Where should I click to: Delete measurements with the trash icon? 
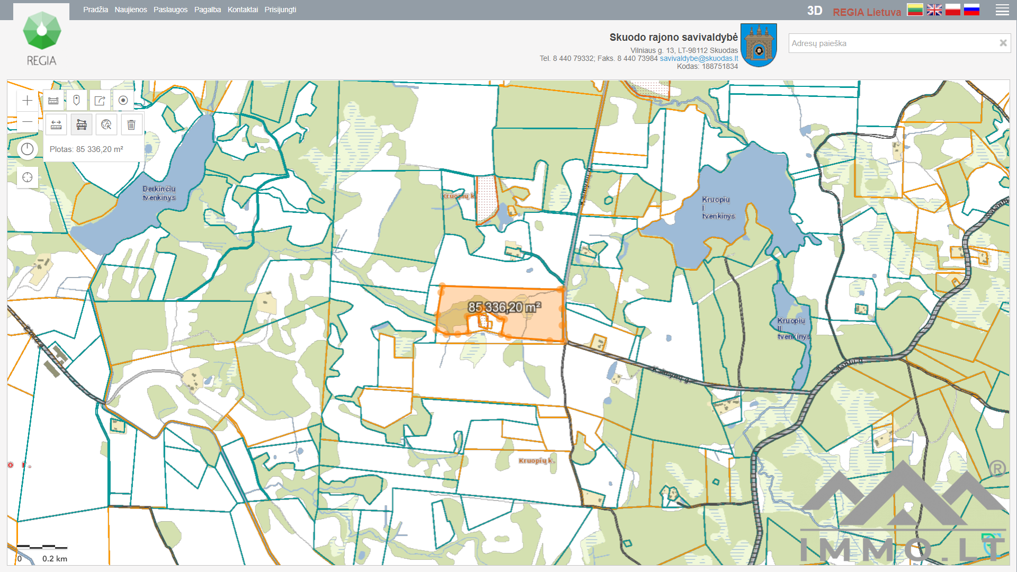pos(131,124)
